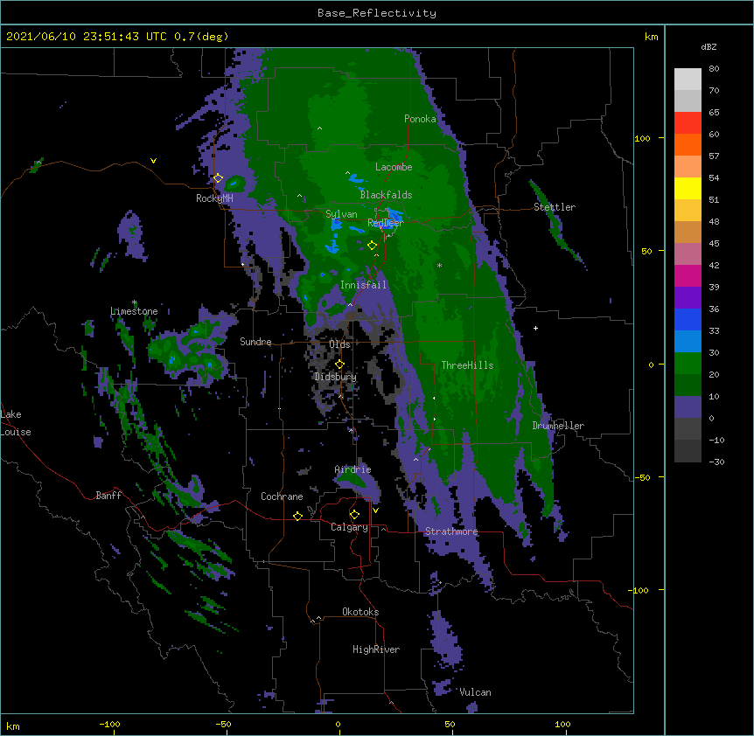Select the Lake Louise label
Screen dimensions: 754x736
tap(16, 423)
